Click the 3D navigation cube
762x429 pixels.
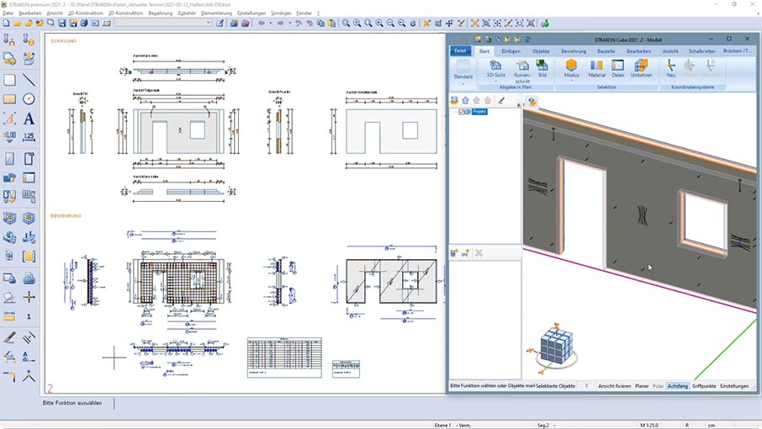(555, 345)
